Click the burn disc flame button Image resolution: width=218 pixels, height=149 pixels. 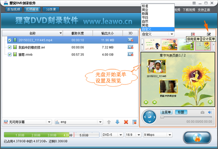click(x=197, y=137)
